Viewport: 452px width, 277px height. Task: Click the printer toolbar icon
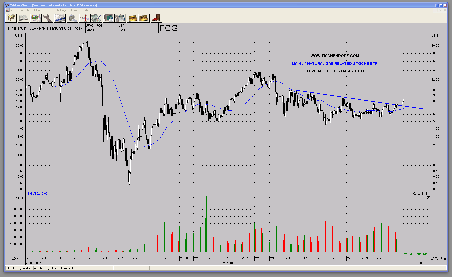pos(72,18)
